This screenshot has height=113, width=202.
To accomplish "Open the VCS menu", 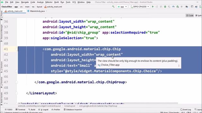I will (x=74, y=2).
